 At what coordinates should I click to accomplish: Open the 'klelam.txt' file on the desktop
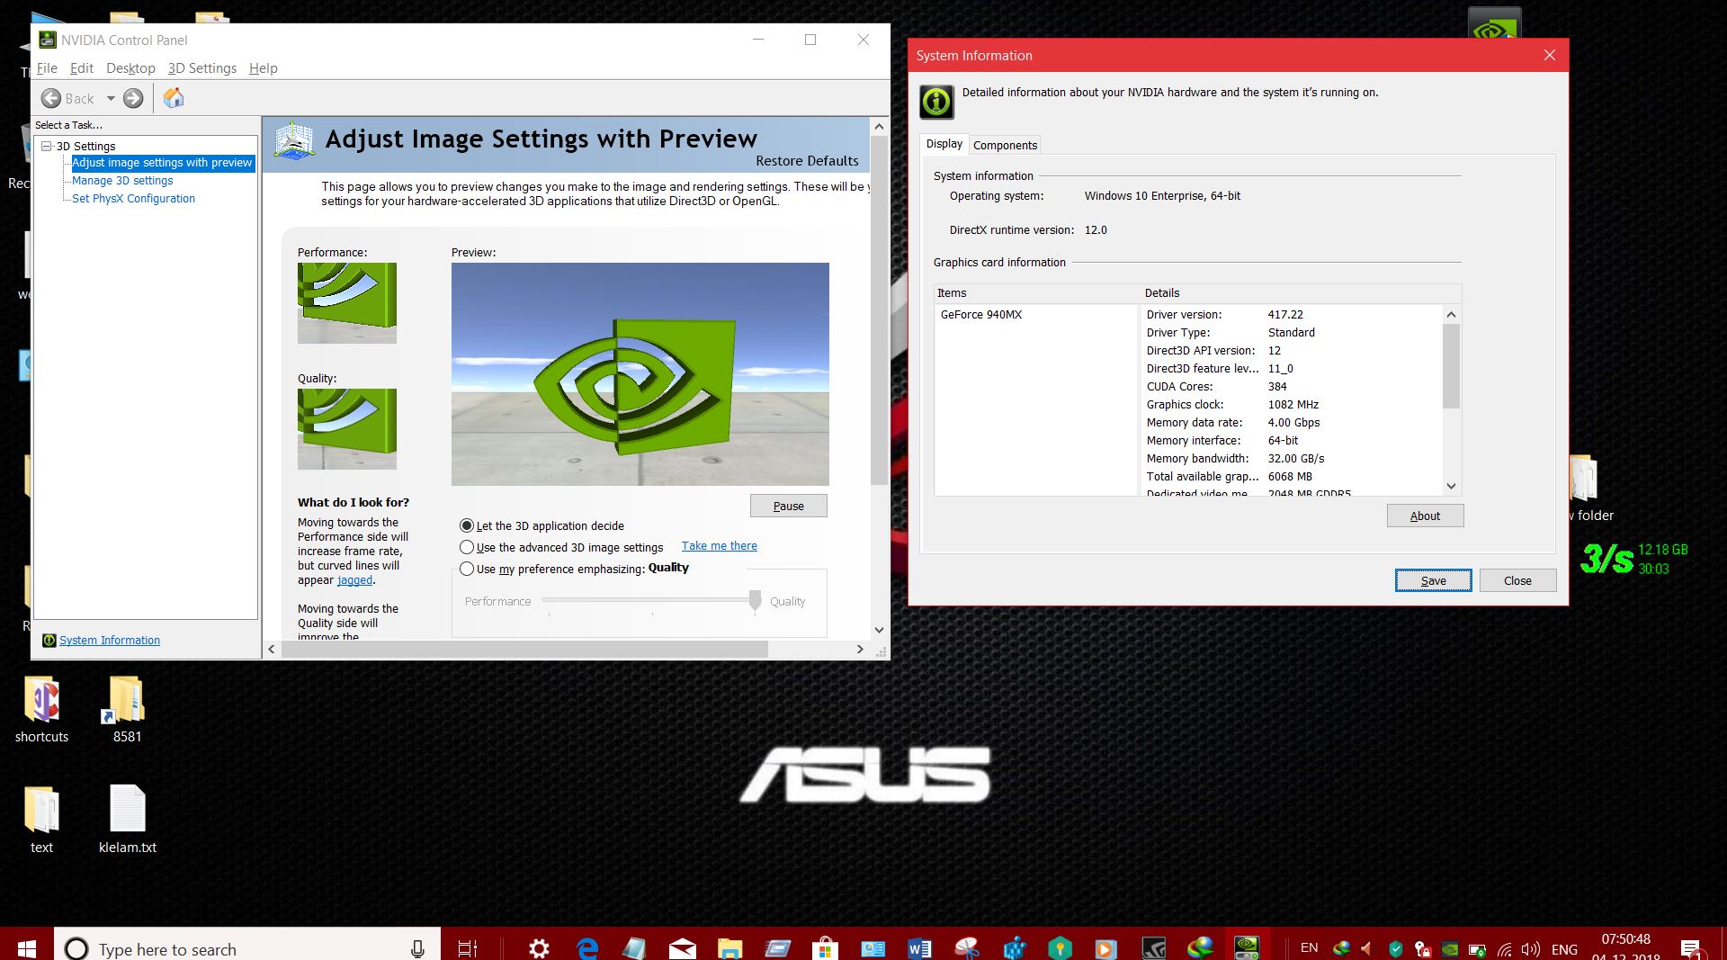[128, 819]
